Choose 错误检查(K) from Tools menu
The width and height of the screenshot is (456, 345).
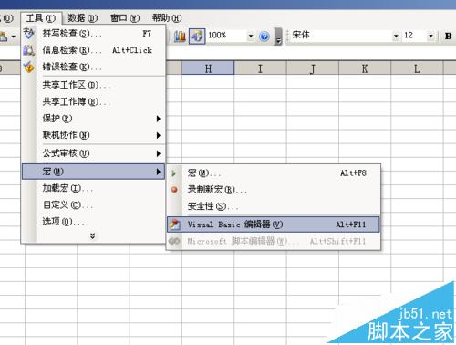94,67
